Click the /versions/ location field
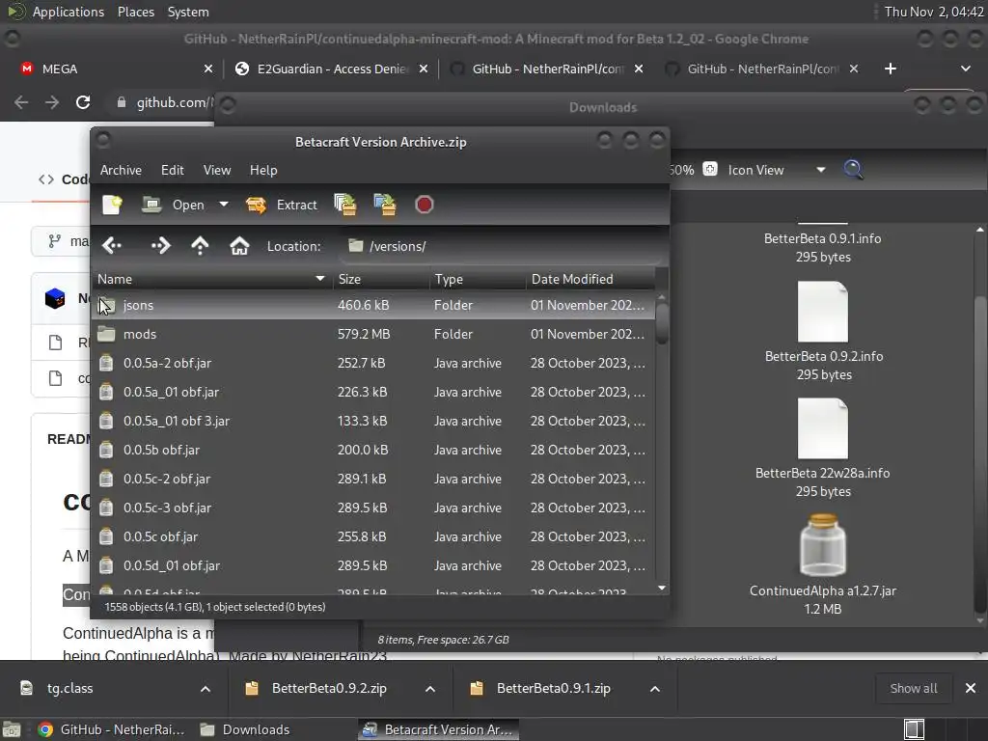Image resolution: width=988 pixels, height=741 pixels. pyautogui.click(x=501, y=246)
